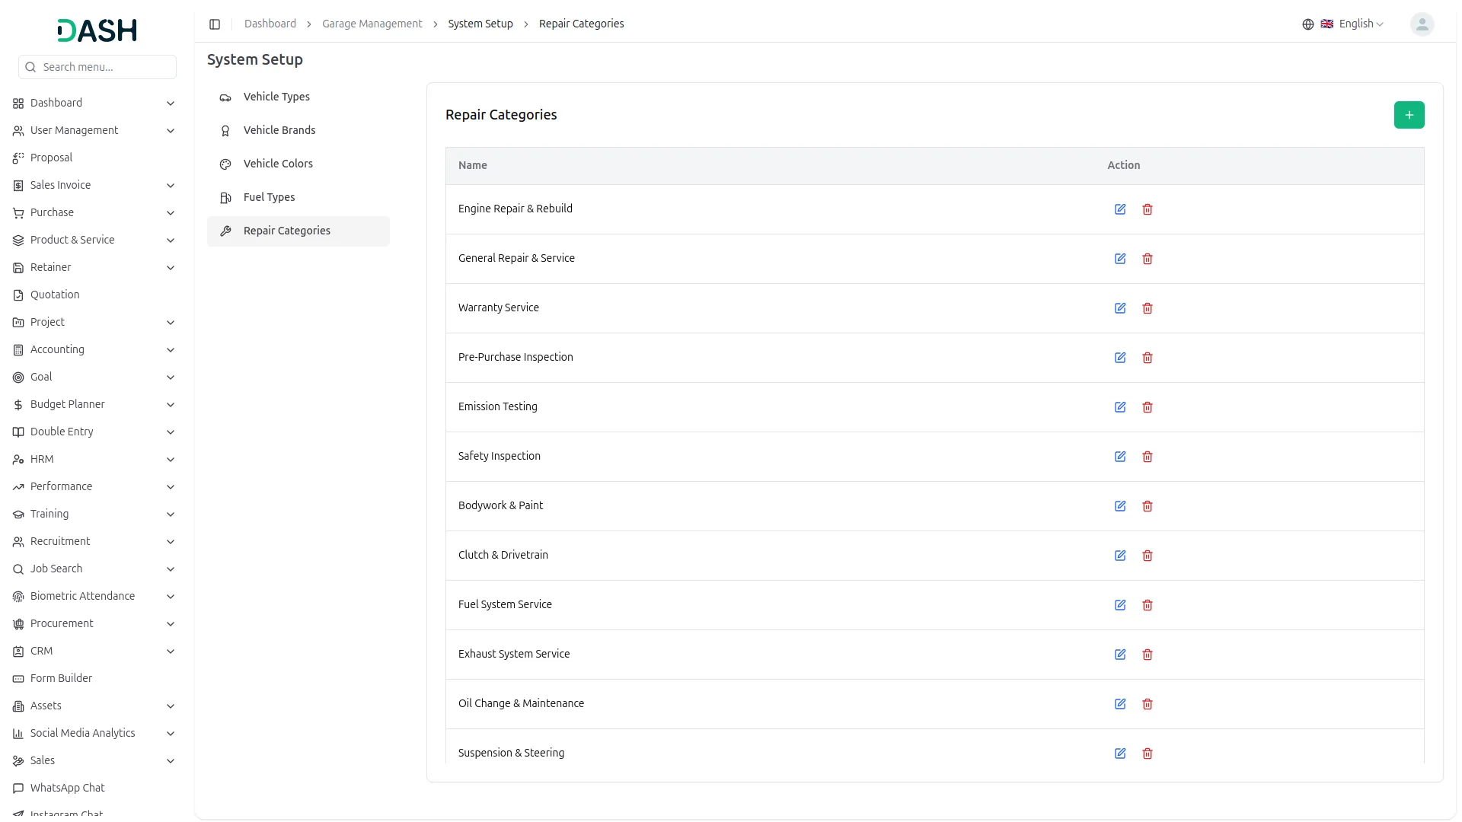Click the globe language icon
The width and height of the screenshot is (1462, 822).
(1308, 24)
